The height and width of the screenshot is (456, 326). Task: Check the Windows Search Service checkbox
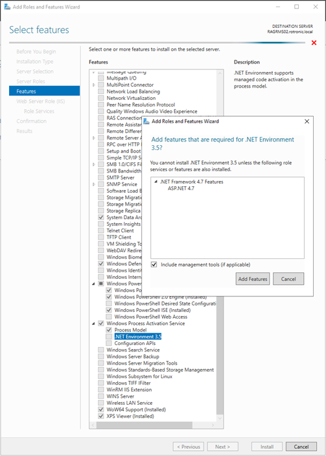pyautogui.click(x=101, y=350)
